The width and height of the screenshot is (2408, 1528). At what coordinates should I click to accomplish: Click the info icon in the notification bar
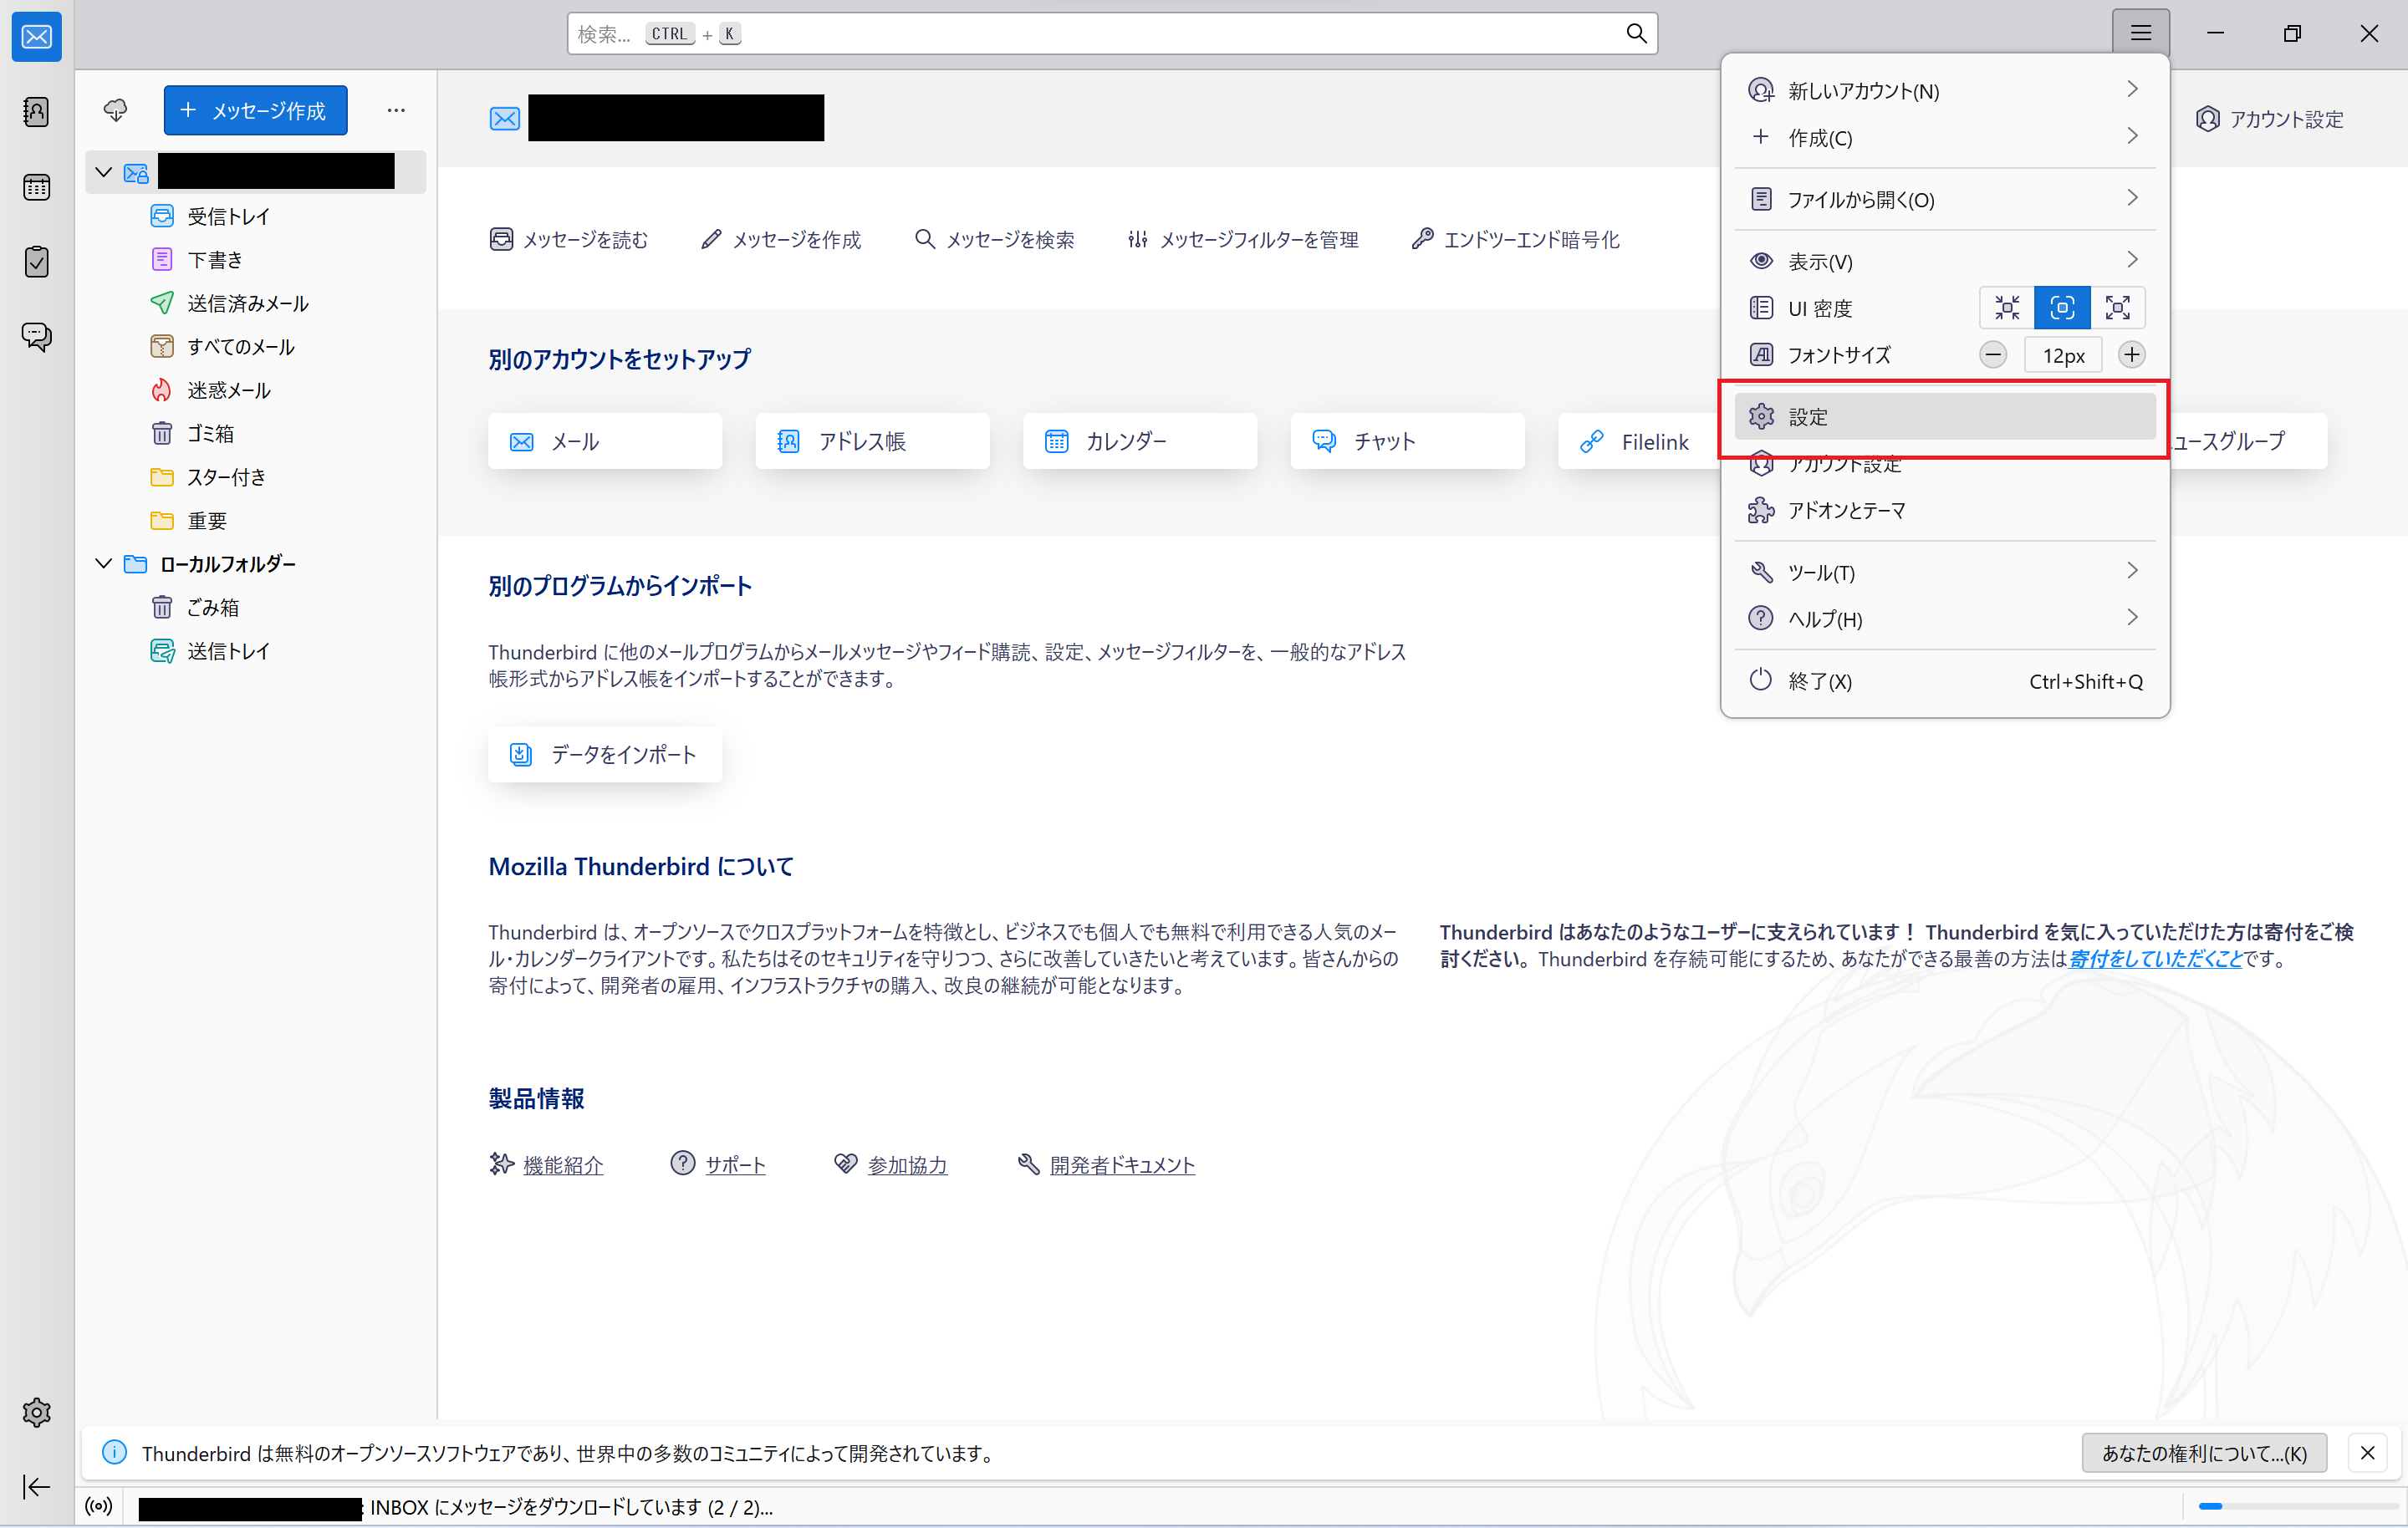pos(115,1452)
